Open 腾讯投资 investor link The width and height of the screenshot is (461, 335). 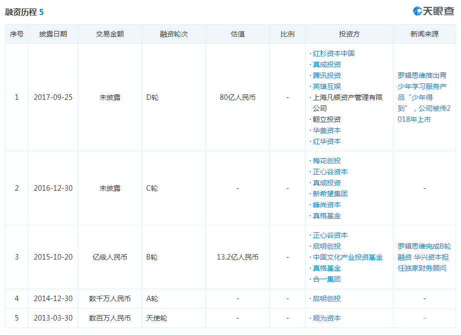(x=326, y=75)
